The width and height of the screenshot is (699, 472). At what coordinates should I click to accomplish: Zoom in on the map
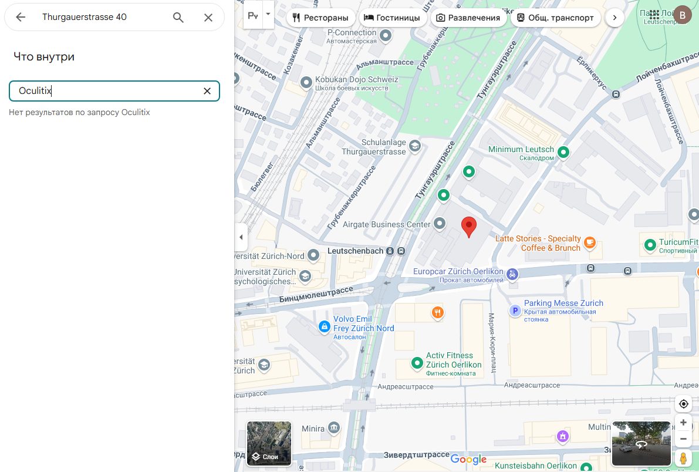pos(683,423)
